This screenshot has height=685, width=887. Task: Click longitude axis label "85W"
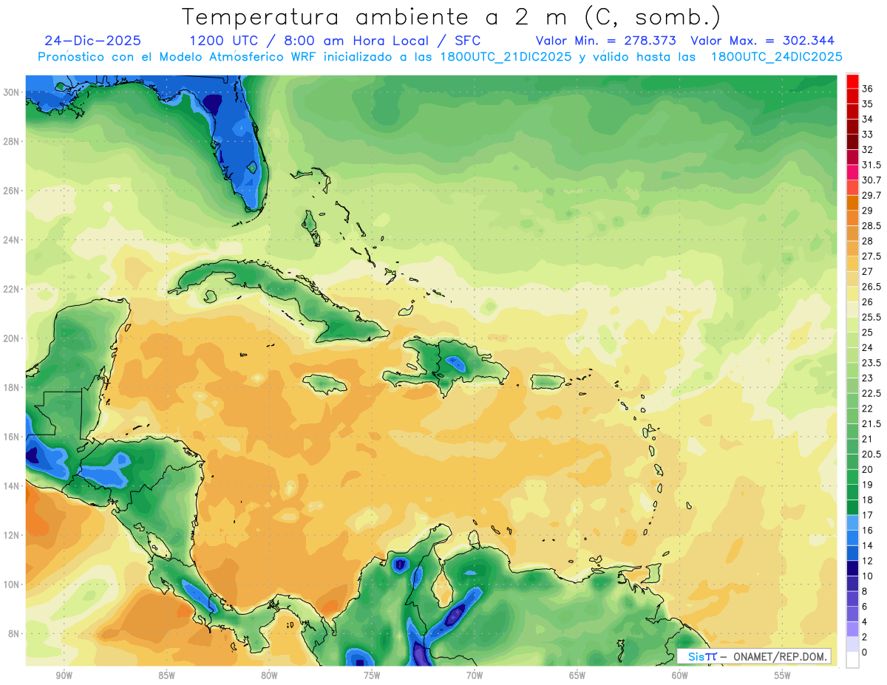pos(166,676)
